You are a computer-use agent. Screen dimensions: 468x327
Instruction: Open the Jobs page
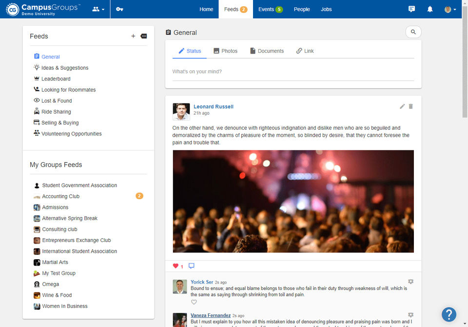point(326,9)
